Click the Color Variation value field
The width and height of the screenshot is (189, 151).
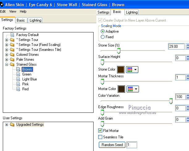[x=180, y=97]
